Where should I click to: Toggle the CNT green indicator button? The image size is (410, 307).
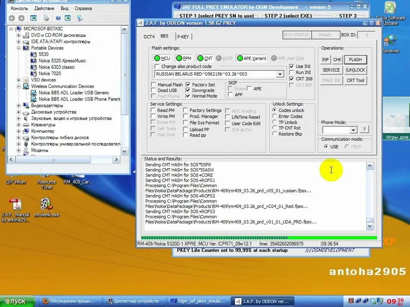click(205, 58)
